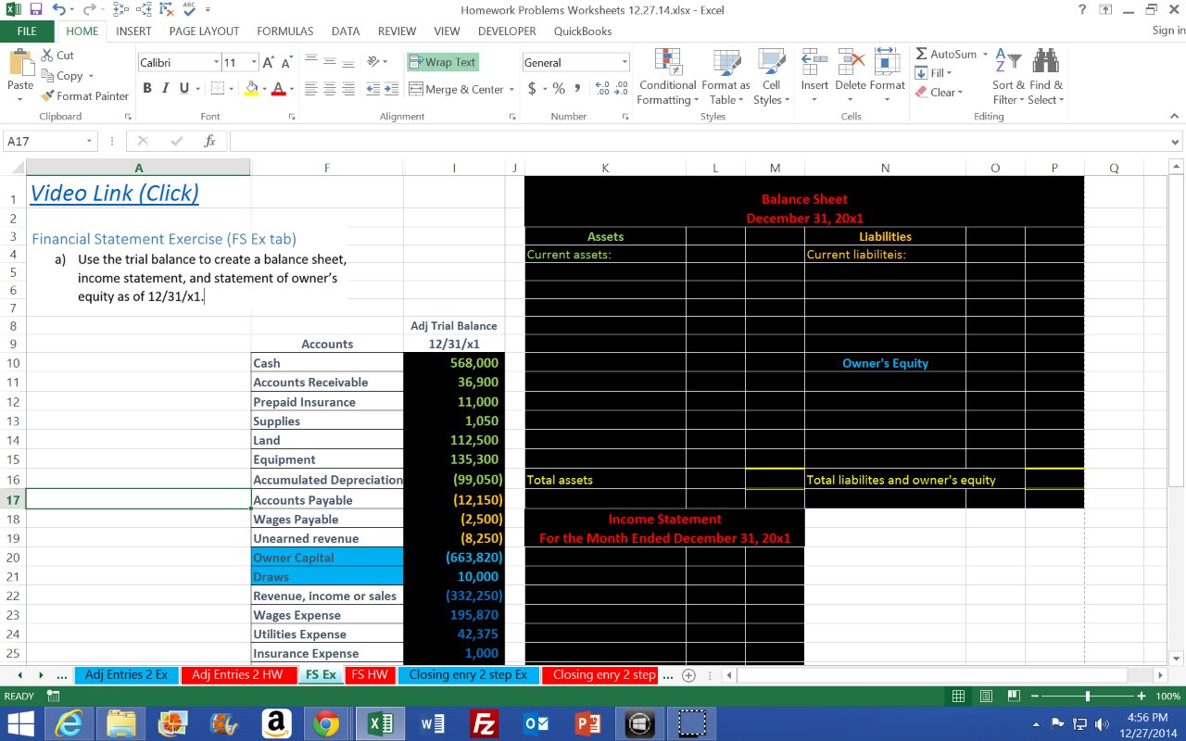Screen dimensions: 1186x741
Task: Align text to the left
Action: [x=312, y=89]
